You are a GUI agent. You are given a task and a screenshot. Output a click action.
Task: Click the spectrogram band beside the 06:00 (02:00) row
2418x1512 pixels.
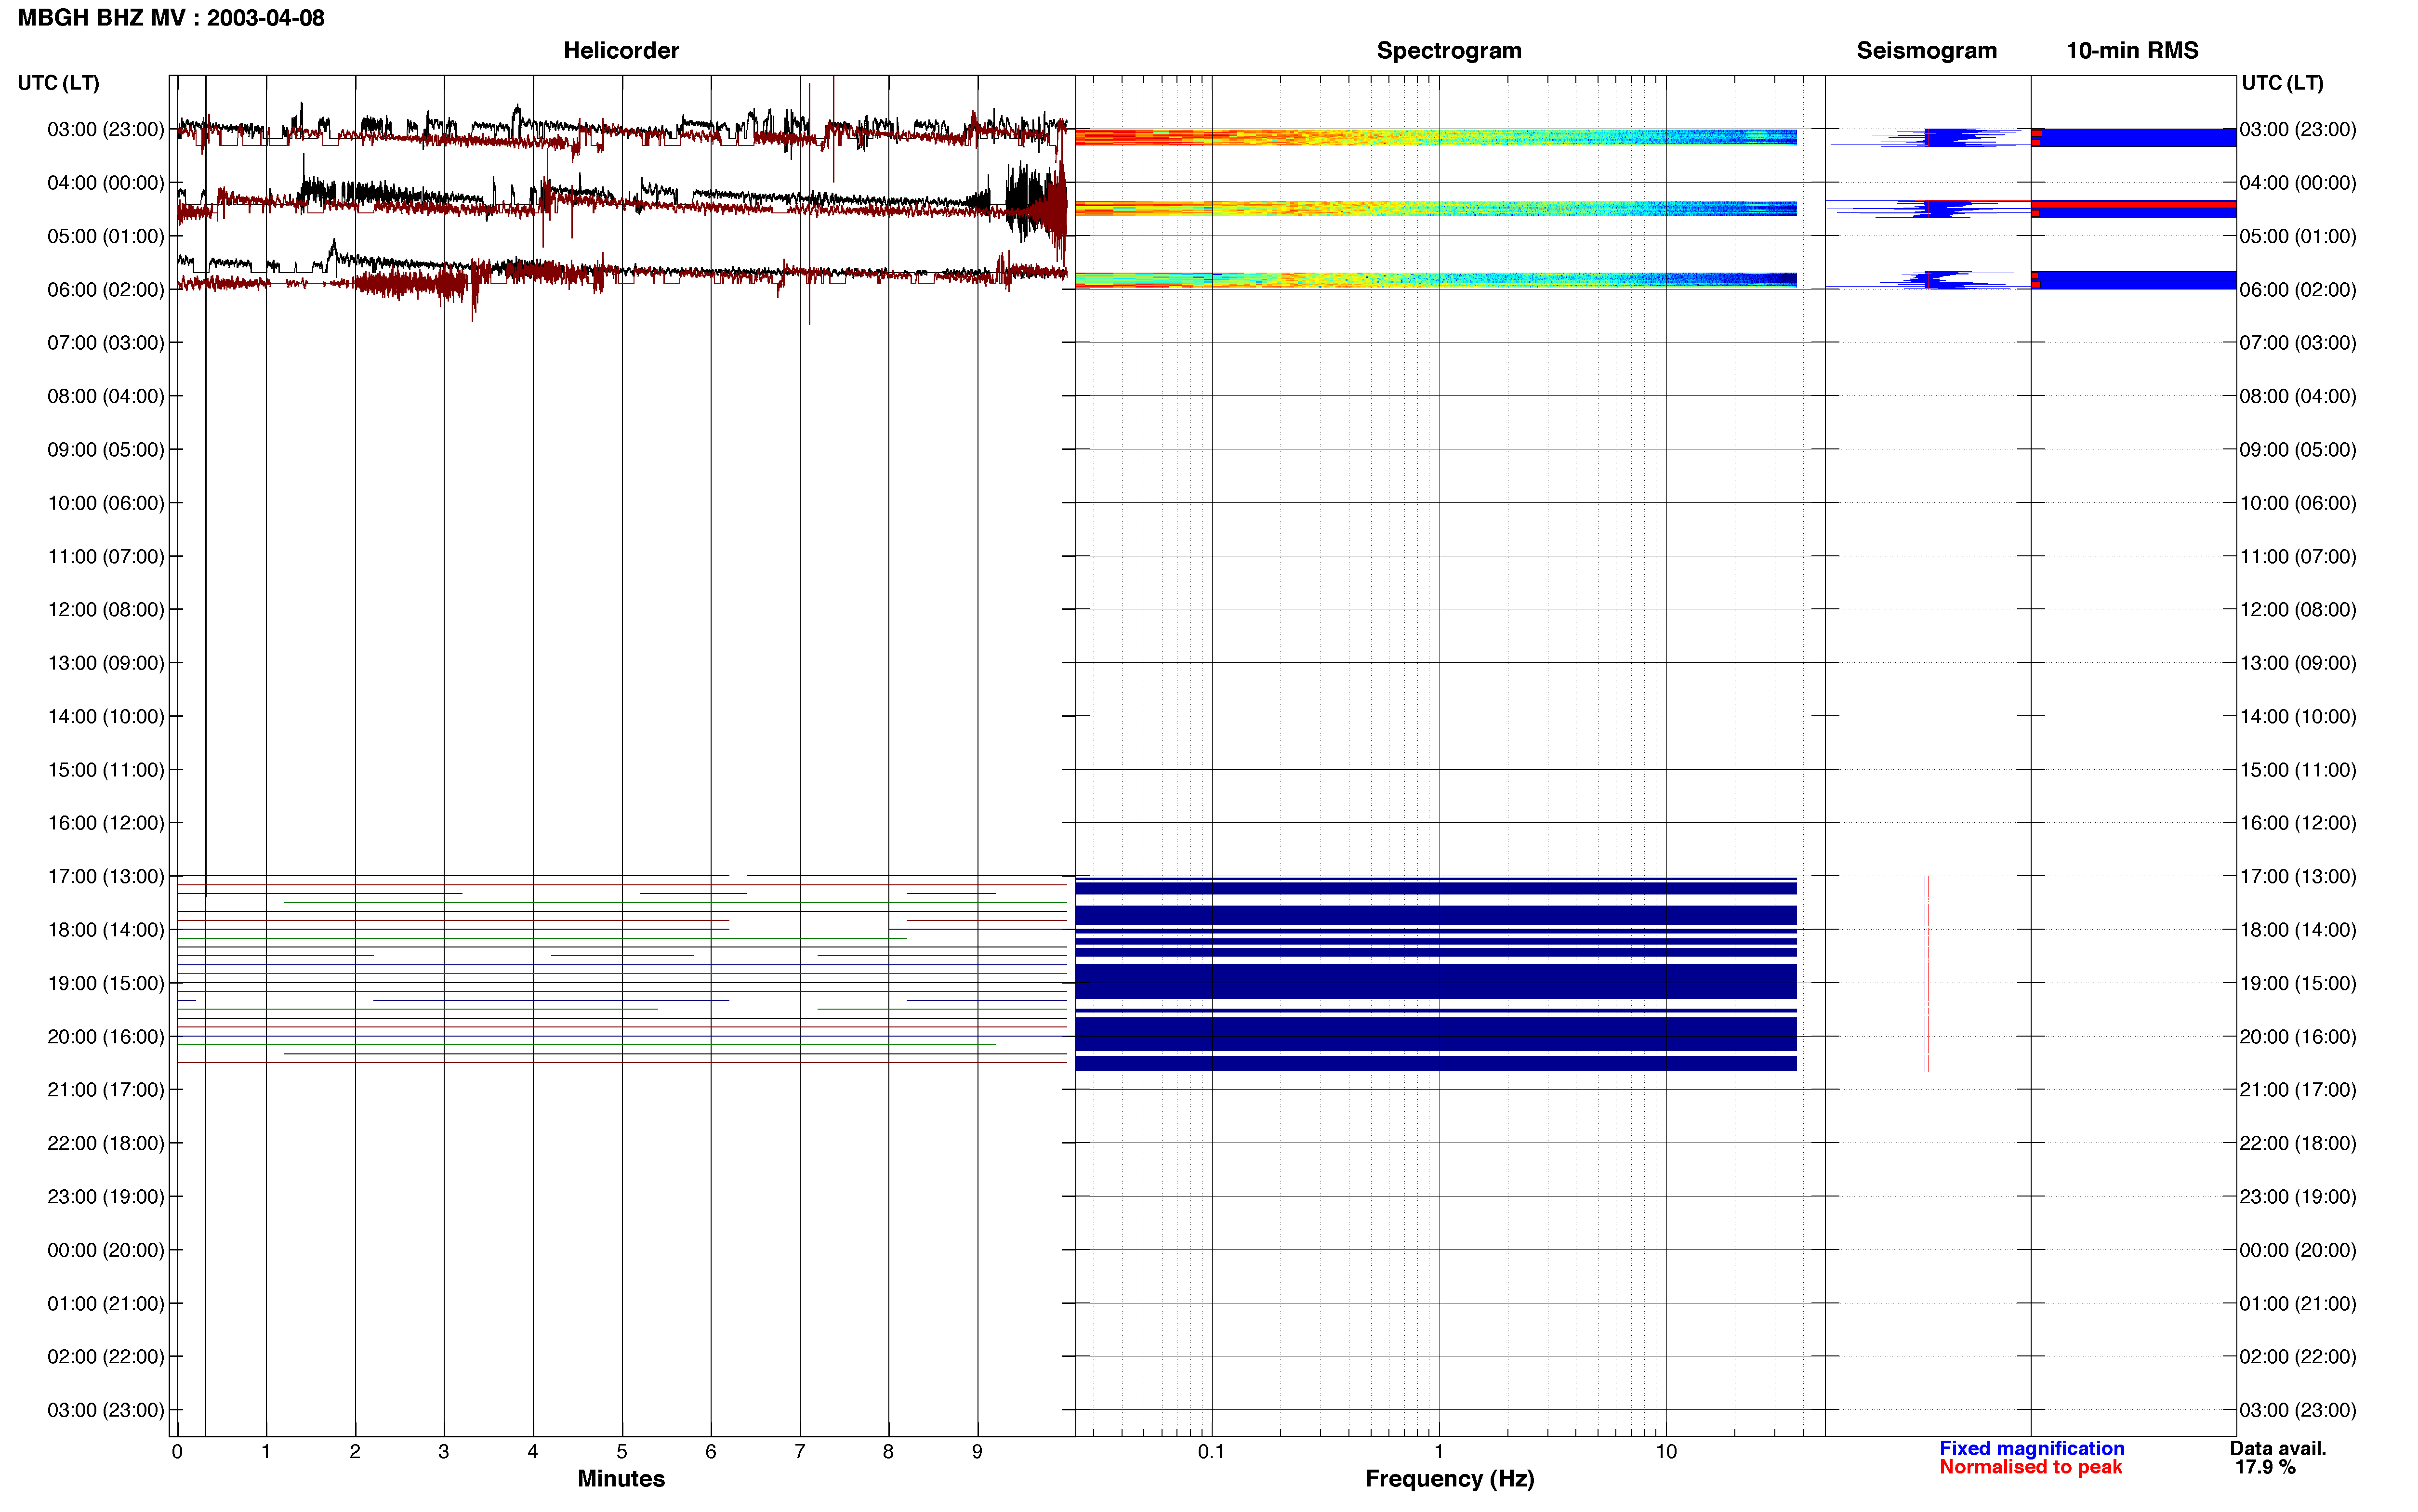(1436, 280)
